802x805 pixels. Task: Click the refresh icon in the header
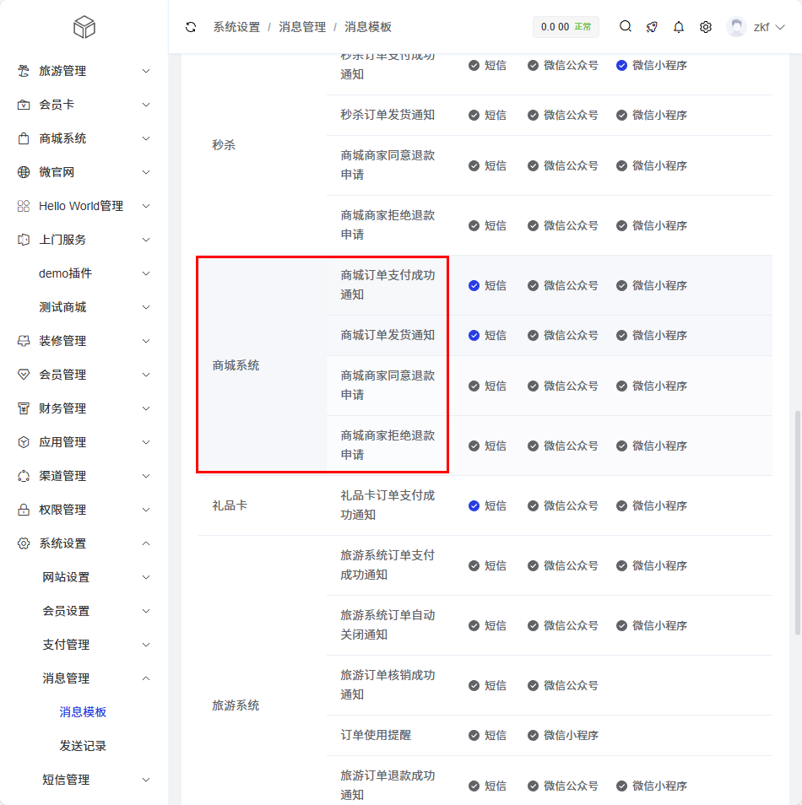coord(191,27)
